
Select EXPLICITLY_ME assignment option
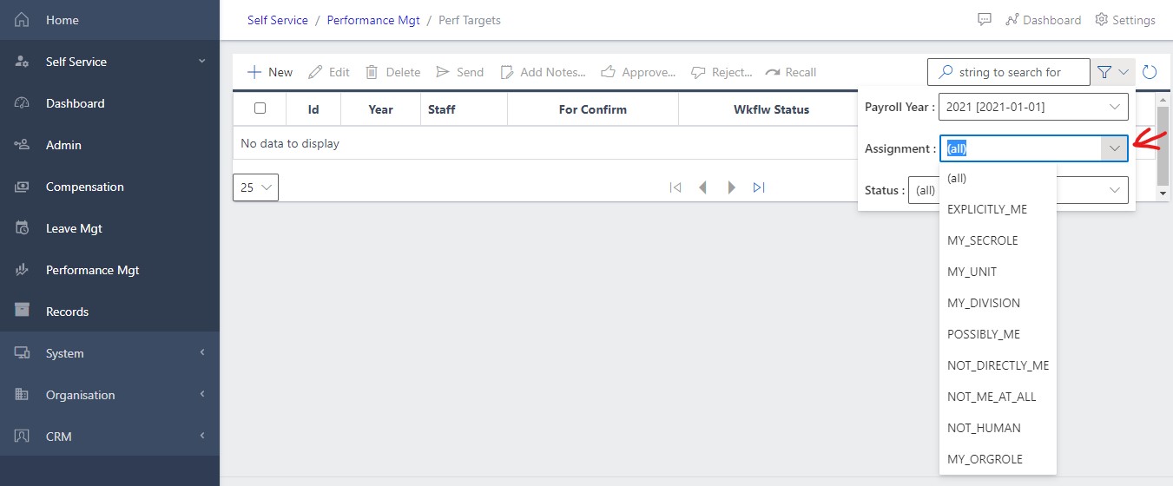pos(998,209)
